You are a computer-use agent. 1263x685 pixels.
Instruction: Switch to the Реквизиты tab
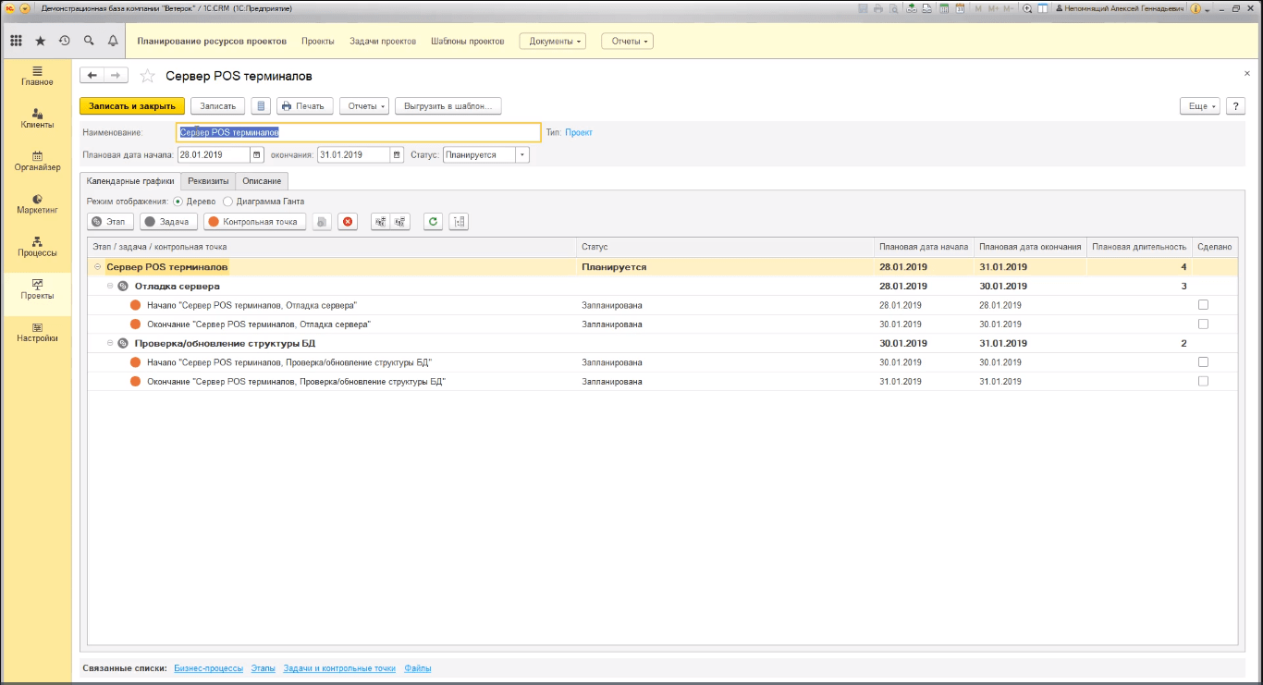coord(208,181)
